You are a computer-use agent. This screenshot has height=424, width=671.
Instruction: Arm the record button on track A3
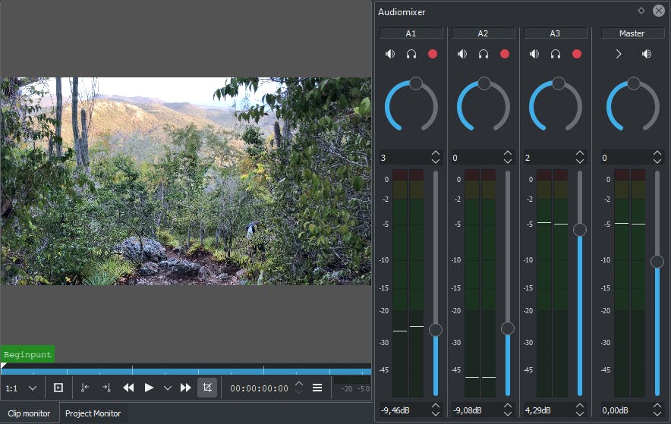[x=577, y=54]
